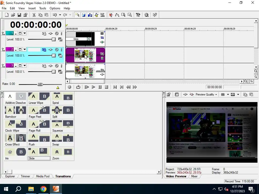The height and width of the screenshot is (194, 259).
Task: Open the grid overlay dropdown arrow
Action: point(228,94)
